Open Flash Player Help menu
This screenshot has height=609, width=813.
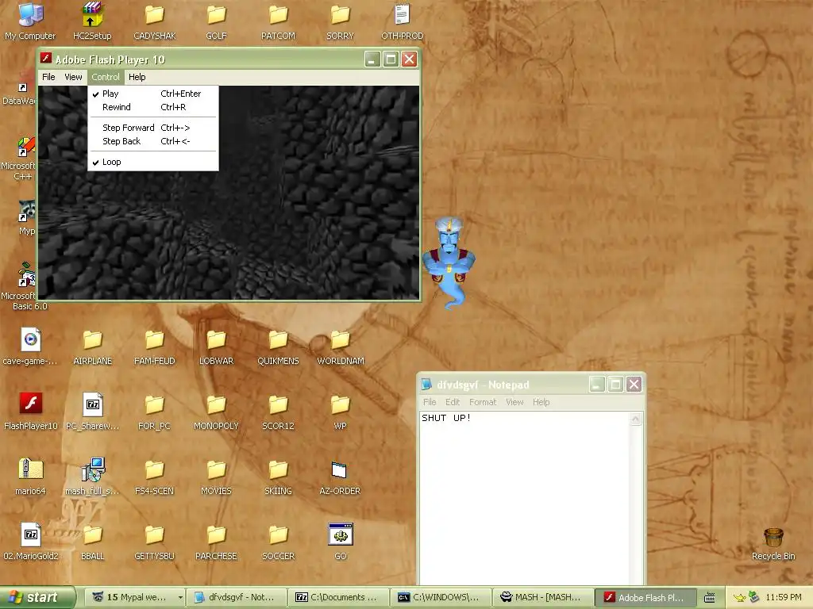[137, 77]
